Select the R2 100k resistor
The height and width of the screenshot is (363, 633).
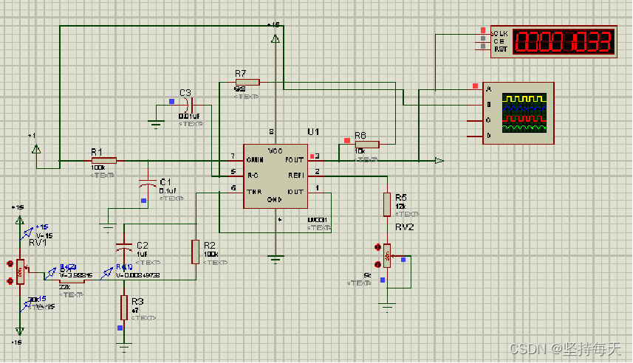coord(196,252)
